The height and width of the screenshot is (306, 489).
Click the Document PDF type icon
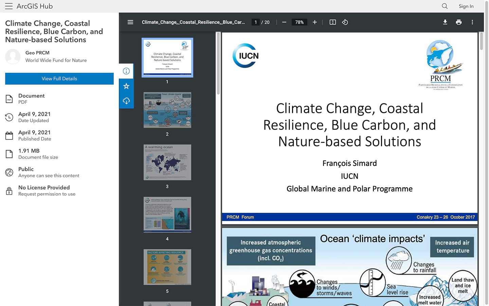9,99
